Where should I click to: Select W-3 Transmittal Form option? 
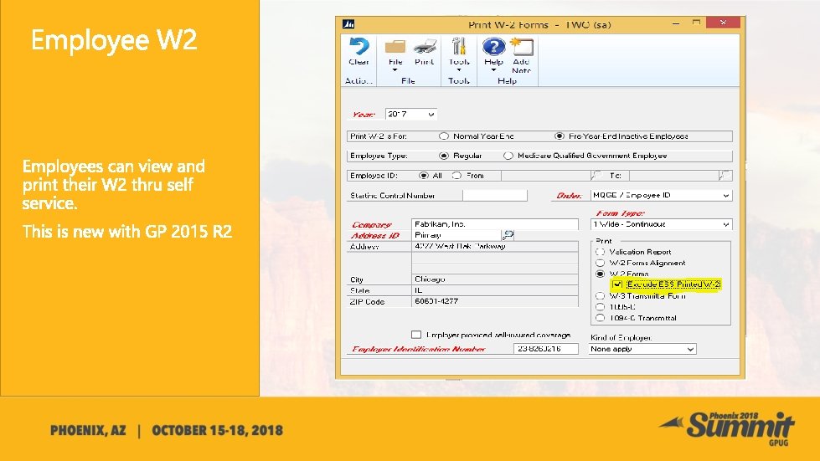pyautogui.click(x=601, y=295)
